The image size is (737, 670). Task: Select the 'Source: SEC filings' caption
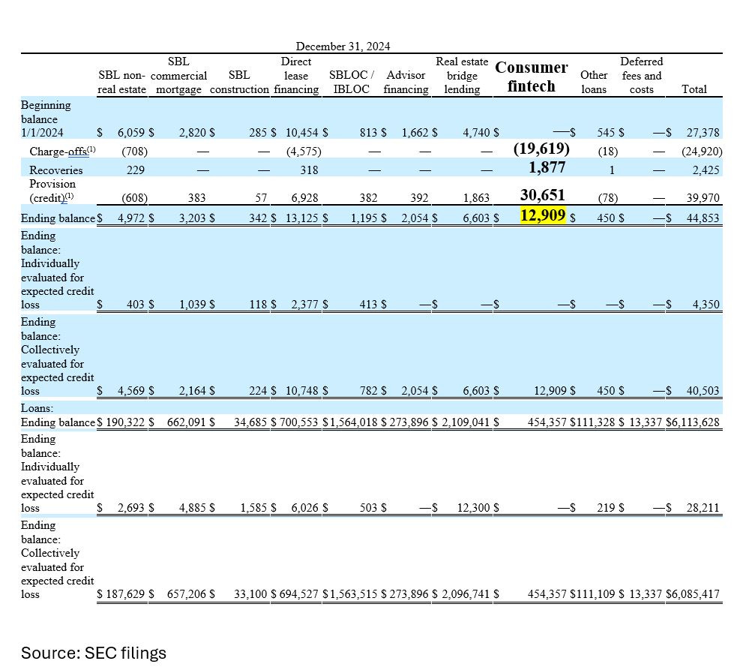[94, 653]
